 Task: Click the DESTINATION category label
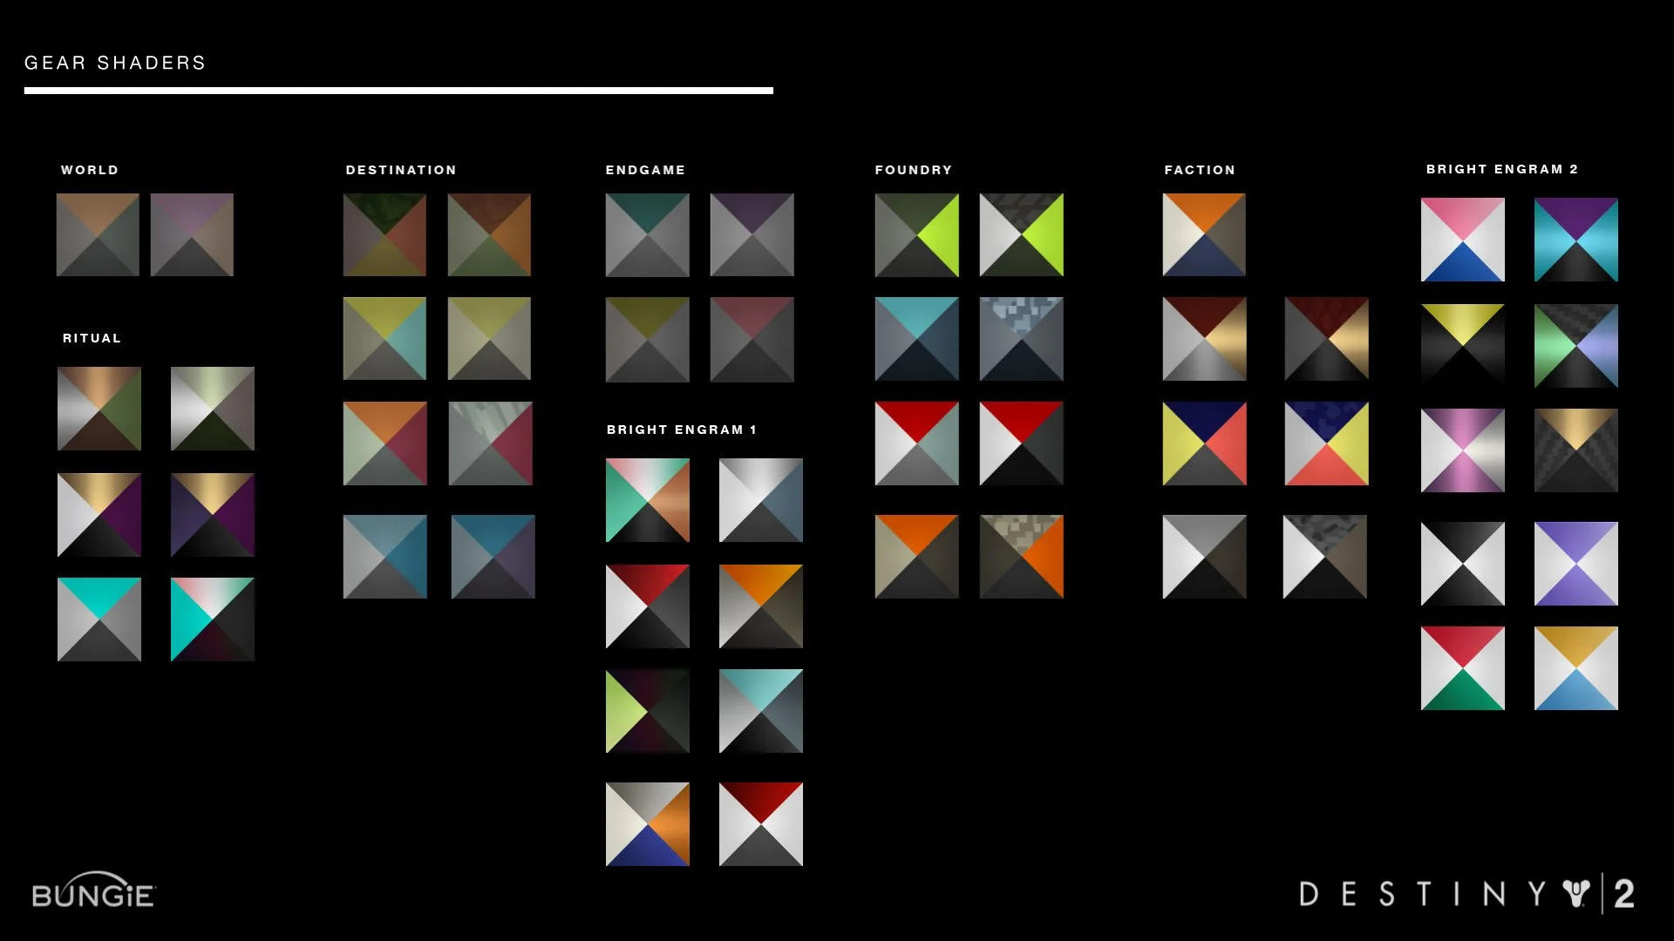401,170
